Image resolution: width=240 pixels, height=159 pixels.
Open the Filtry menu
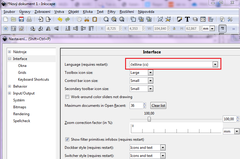click(111, 12)
